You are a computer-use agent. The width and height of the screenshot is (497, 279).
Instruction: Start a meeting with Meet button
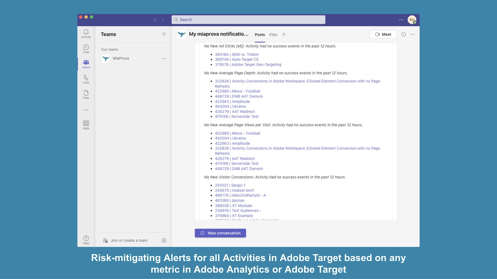(x=383, y=34)
